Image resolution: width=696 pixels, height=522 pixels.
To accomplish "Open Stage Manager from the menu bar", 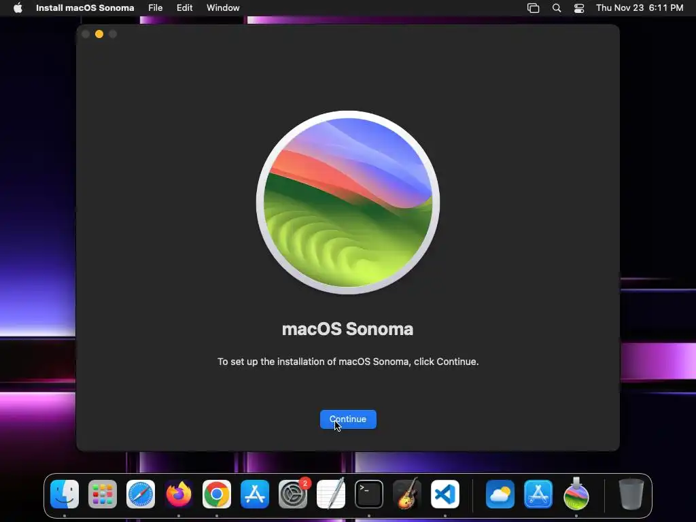I will click(533, 8).
